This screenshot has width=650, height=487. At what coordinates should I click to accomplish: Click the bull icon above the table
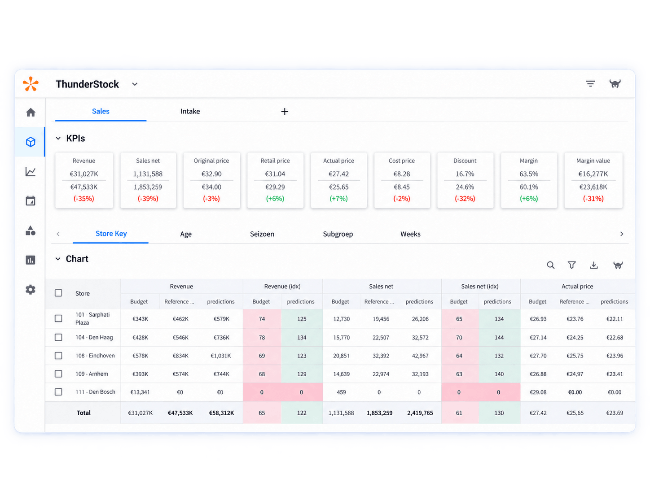point(618,265)
